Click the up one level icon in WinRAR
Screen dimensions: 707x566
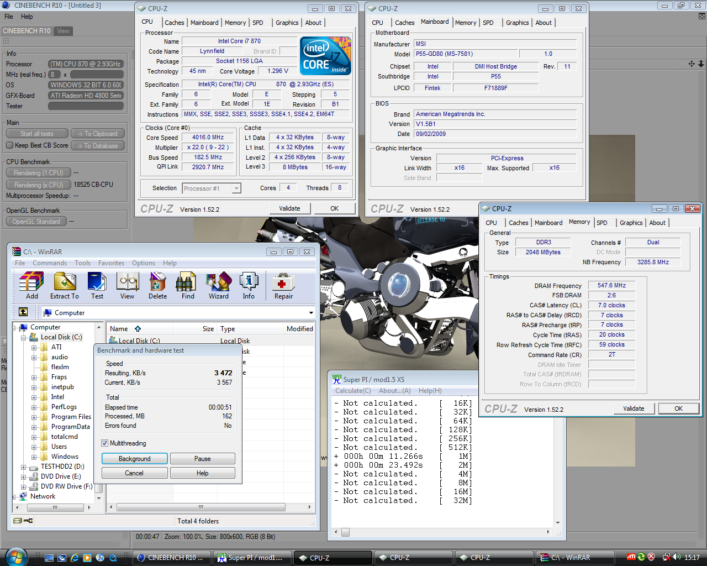[x=23, y=312]
